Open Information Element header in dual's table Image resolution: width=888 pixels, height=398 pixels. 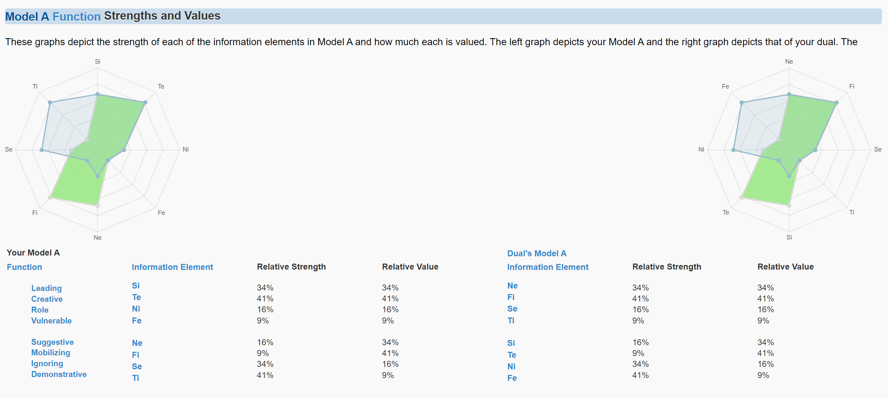pos(548,267)
